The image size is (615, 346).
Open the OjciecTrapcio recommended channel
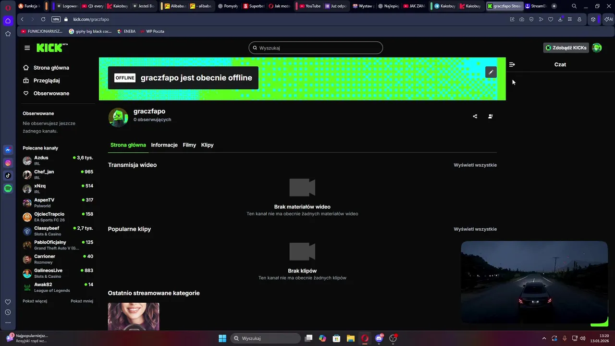58,217
